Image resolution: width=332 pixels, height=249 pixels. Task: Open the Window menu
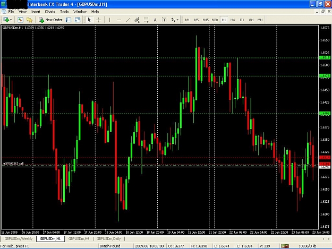(x=80, y=12)
